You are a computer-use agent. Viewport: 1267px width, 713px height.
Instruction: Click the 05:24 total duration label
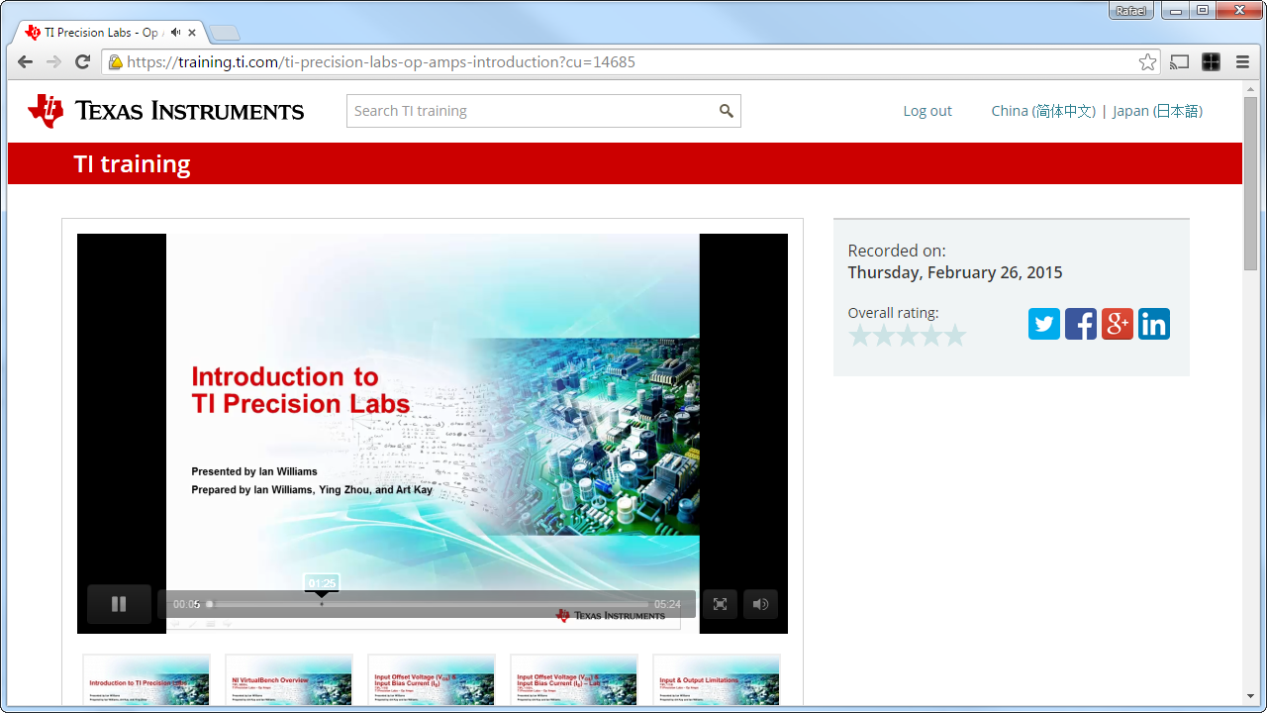tap(667, 604)
